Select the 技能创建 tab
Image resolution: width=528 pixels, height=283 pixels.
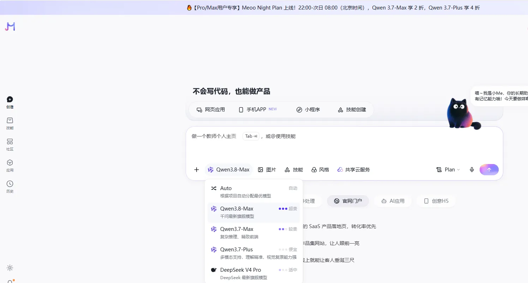[x=352, y=109]
